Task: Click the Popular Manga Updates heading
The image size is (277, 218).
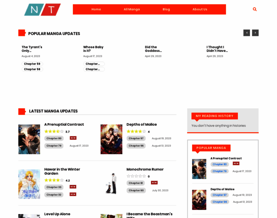Action: [54, 34]
